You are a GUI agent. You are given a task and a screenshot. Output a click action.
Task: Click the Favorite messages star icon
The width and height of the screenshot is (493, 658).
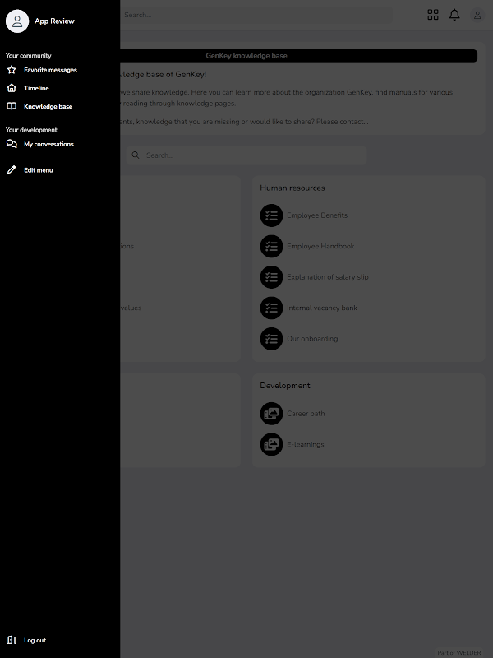[x=12, y=70]
